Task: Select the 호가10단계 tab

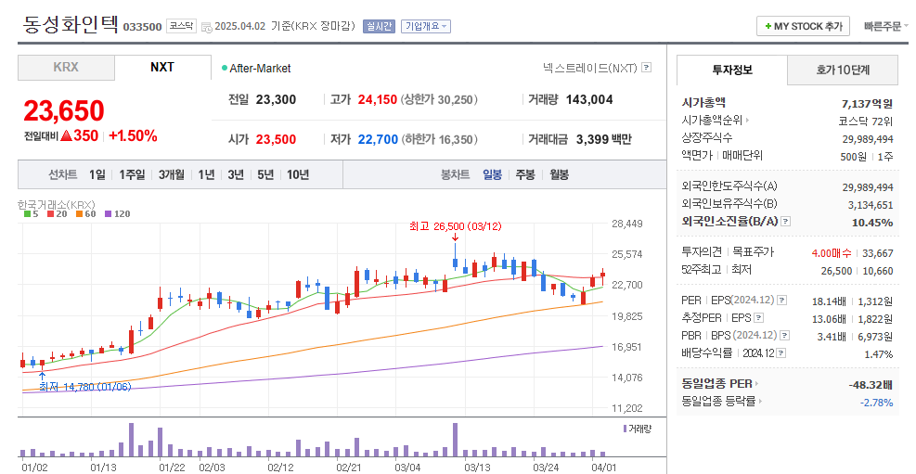Action: [843, 70]
